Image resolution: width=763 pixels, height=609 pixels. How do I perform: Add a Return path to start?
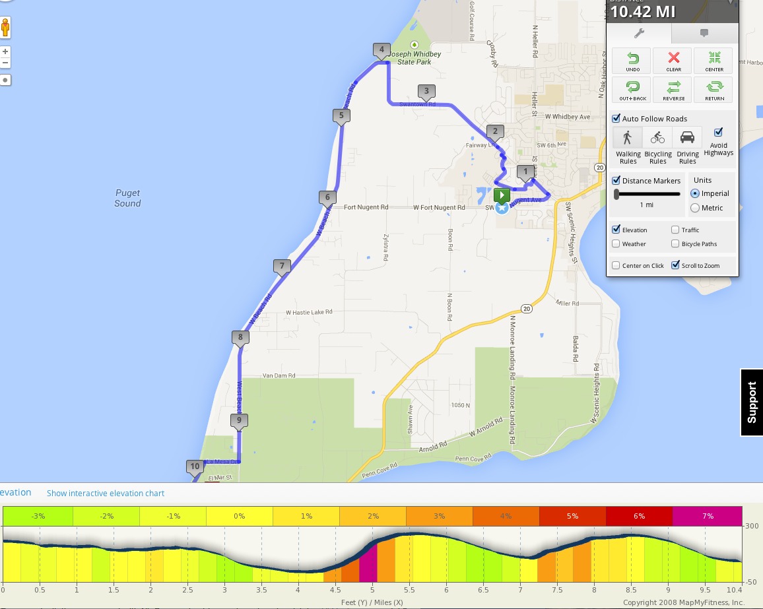(714, 90)
